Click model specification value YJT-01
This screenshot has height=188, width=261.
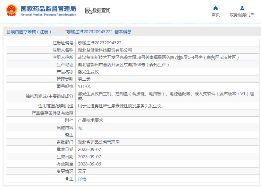(84, 86)
